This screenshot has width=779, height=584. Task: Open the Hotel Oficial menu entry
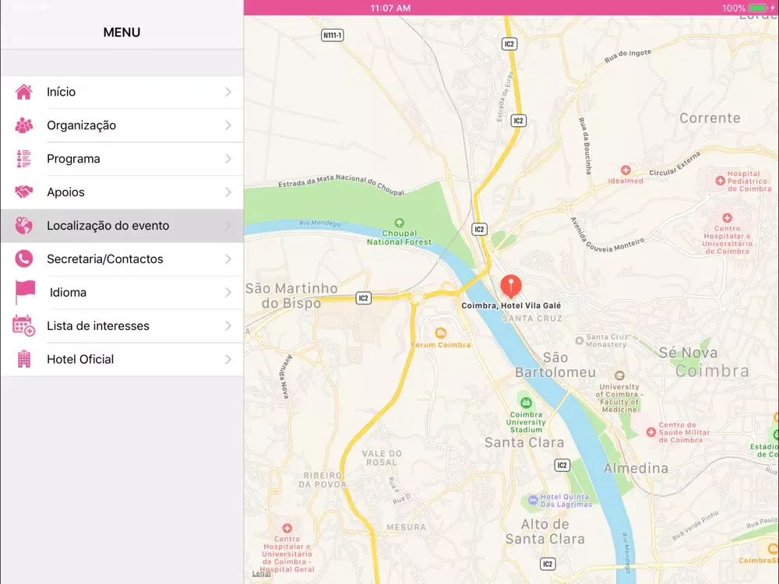pyautogui.click(x=122, y=359)
